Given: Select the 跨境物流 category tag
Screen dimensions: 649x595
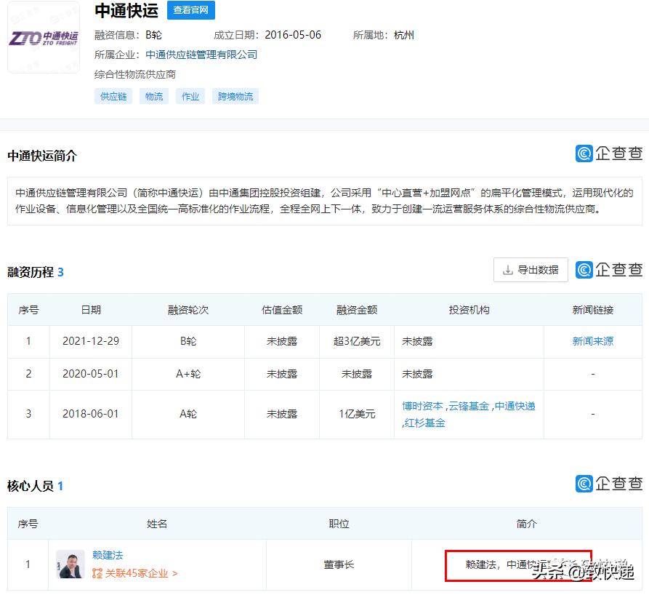Looking at the screenshot, I should pos(235,95).
